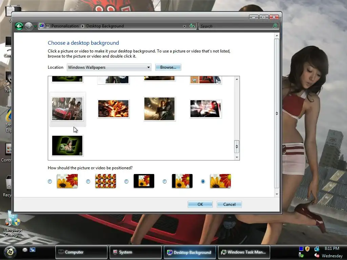Switch to Computer taskbar window
Image resolution: width=347 pixels, height=260 pixels.
tap(81, 252)
